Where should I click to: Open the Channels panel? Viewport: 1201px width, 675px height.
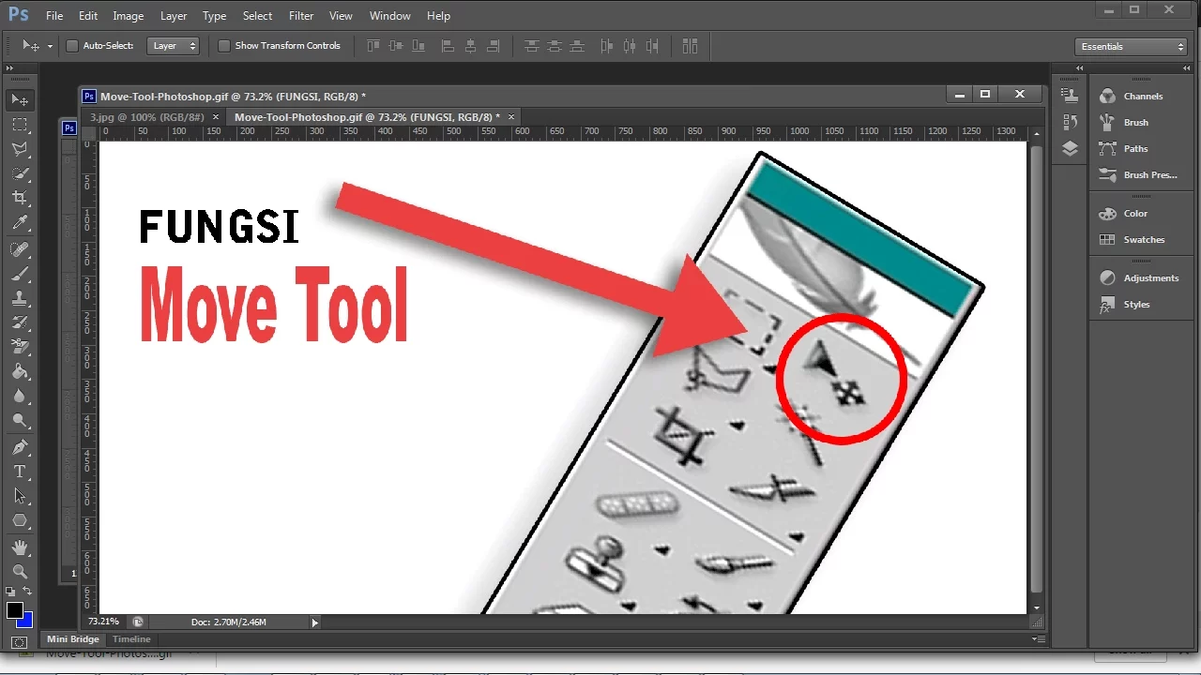[x=1143, y=97]
